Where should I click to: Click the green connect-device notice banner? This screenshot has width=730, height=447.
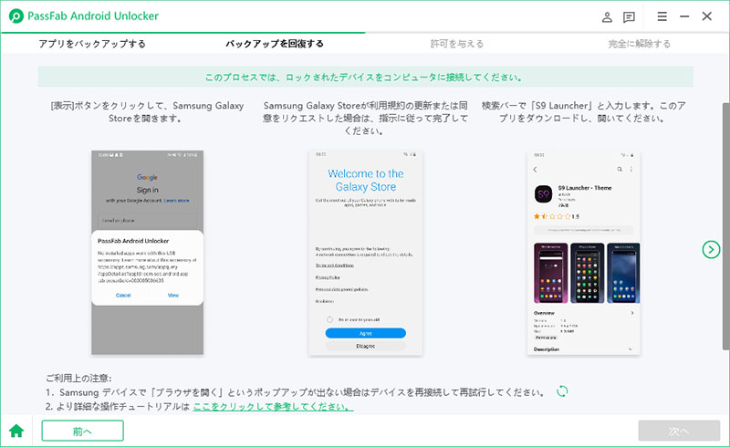(366, 77)
